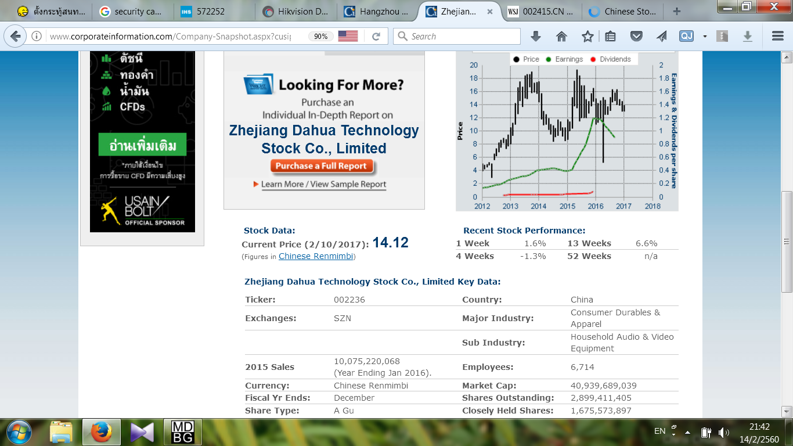
Task: Click the current price value 14.12
Action: (391, 243)
